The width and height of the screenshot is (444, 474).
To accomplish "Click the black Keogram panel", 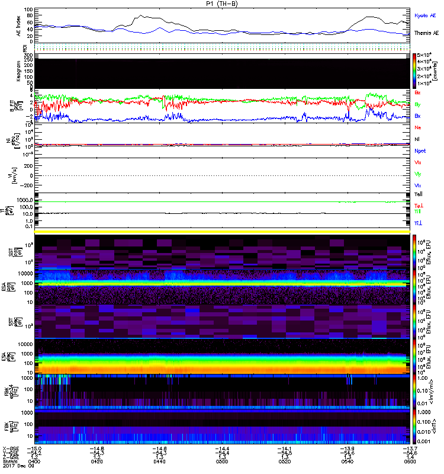I will pos(224,73).
